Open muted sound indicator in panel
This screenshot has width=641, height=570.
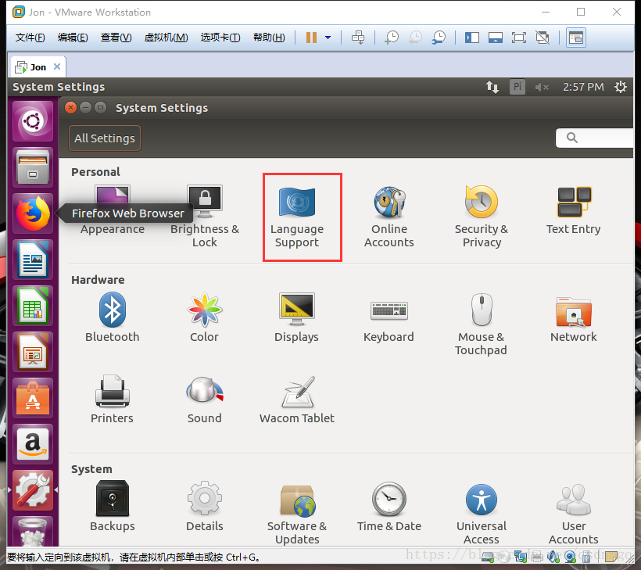click(542, 87)
